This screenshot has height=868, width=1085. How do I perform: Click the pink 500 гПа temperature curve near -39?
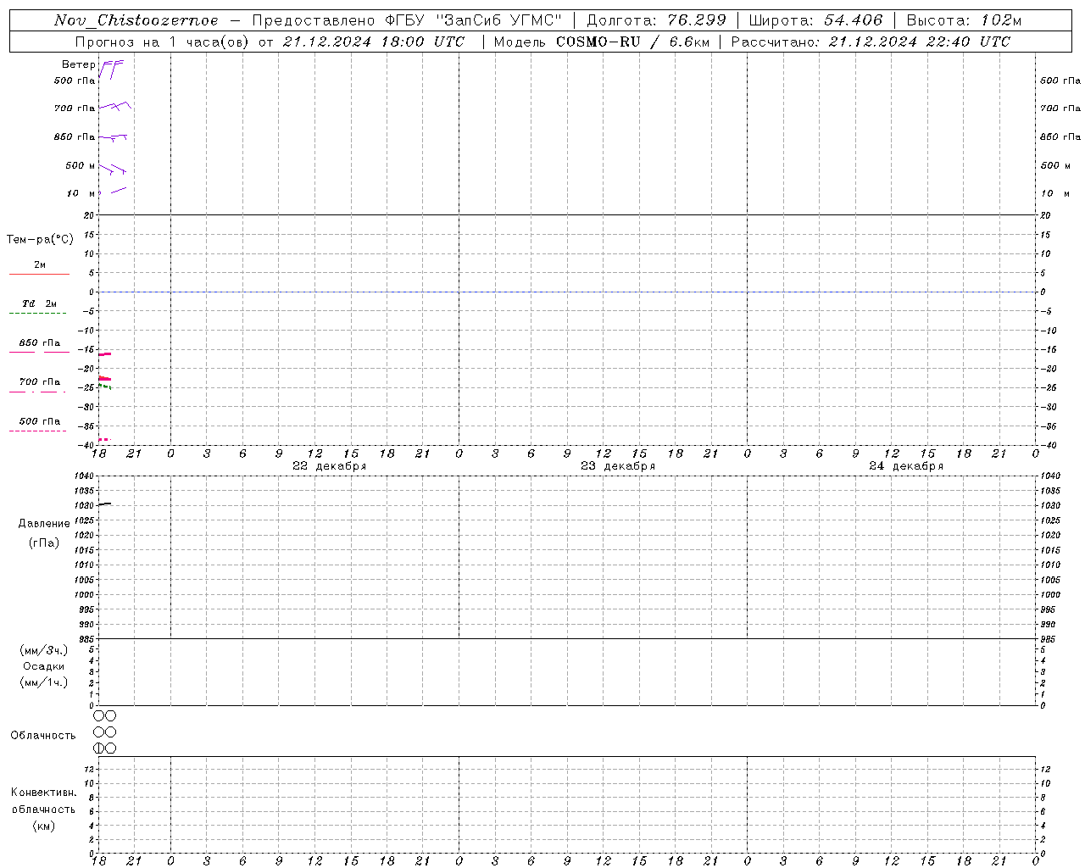click(103, 439)
